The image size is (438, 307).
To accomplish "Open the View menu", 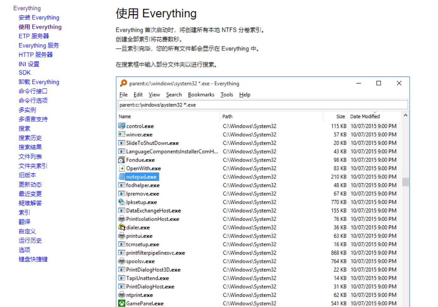I will coord(154,95).
